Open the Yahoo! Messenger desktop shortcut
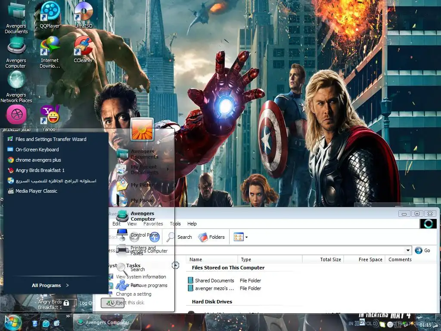 (50, 118)
